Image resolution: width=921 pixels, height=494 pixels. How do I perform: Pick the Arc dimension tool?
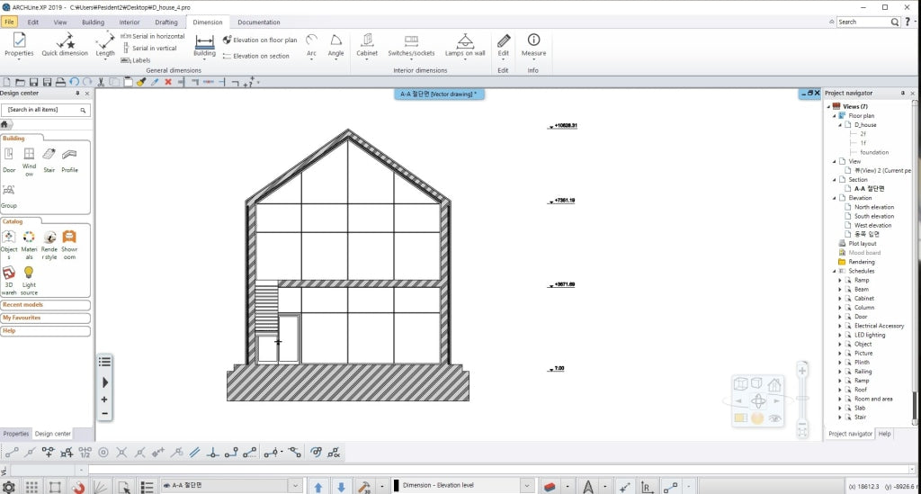click(x=311, y=45)
